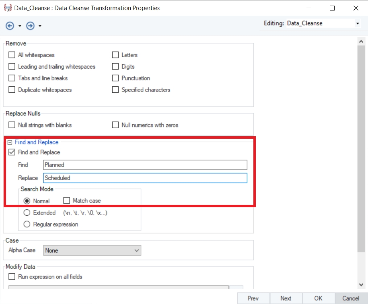The width and height of the screenshot is (368, 304).
Task: Open the forward arrow history dropdown
Action: click(40, 26)
